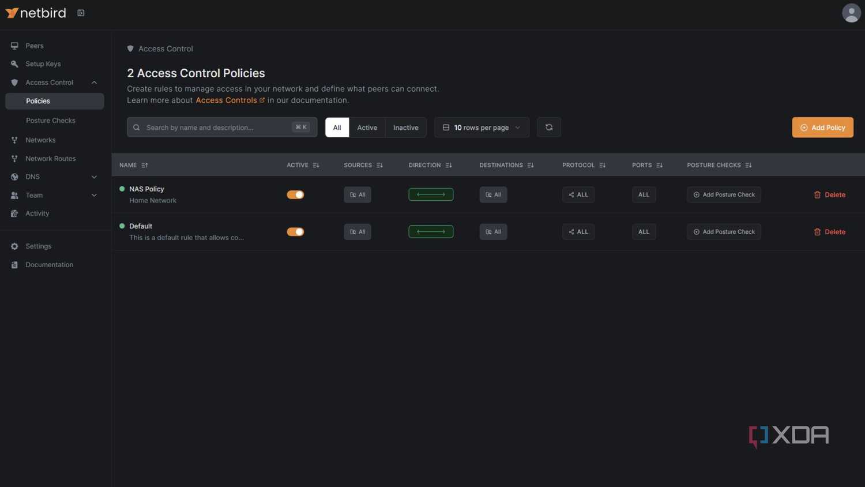865x487 pixels.
Task: Sort by the Ports column
Action: tap(647, 165)
